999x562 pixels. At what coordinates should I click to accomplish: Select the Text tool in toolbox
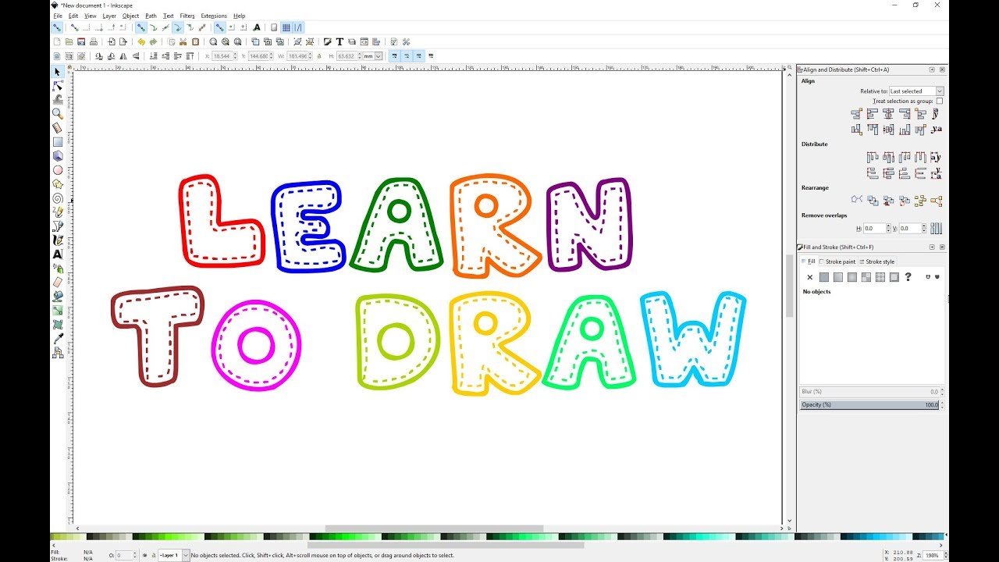click(57, 254)
